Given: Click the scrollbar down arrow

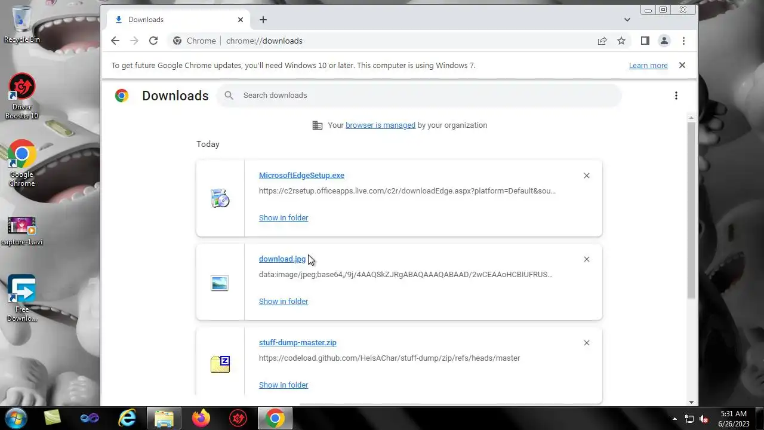Looking at the screenshot, I should pos(692,403).
